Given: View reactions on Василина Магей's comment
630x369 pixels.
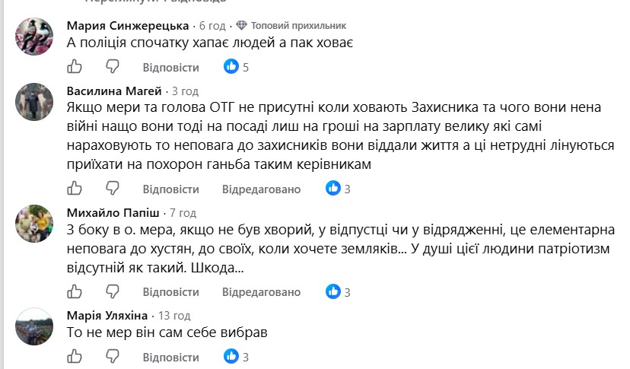Looking at the screenshot, I should (338, 189).
